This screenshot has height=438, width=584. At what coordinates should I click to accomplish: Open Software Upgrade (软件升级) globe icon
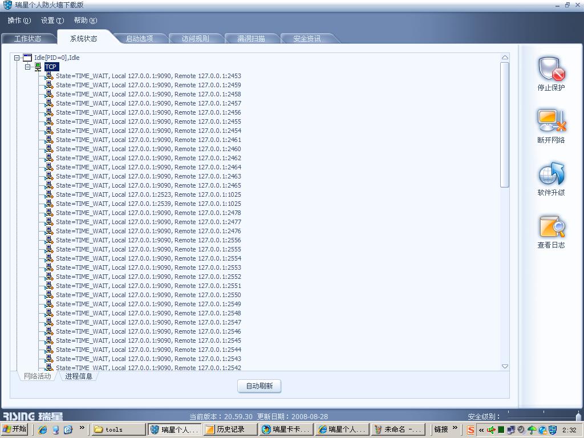point(551,173)
